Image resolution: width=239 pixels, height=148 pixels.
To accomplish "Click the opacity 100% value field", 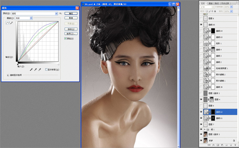I will pyautogui.click(x=227, y=7).
